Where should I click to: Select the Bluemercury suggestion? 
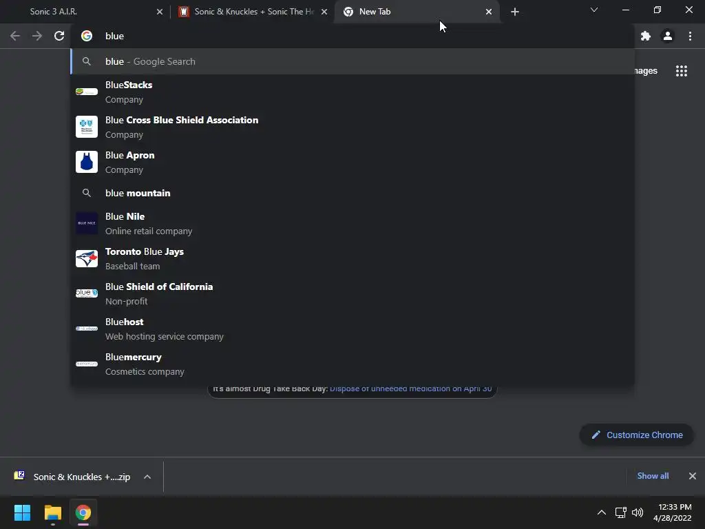(352, 364)
